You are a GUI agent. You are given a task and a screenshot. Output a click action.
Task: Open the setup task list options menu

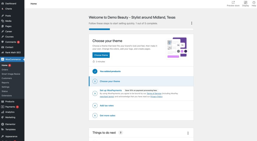pos(191,23)
